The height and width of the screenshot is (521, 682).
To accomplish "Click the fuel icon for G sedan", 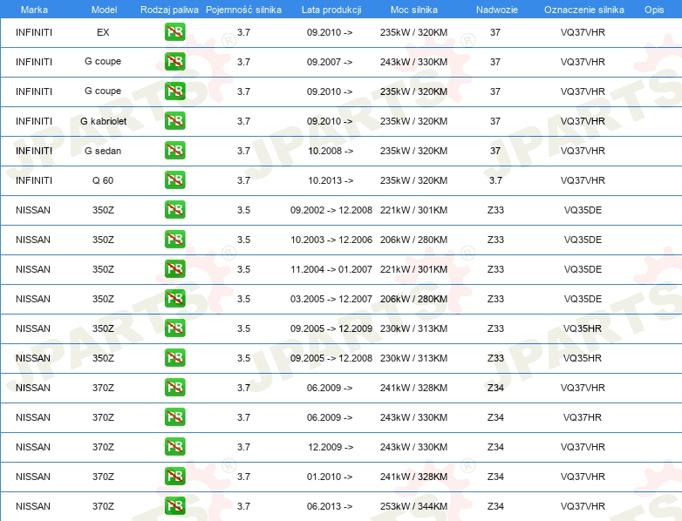I will (174, 151).
